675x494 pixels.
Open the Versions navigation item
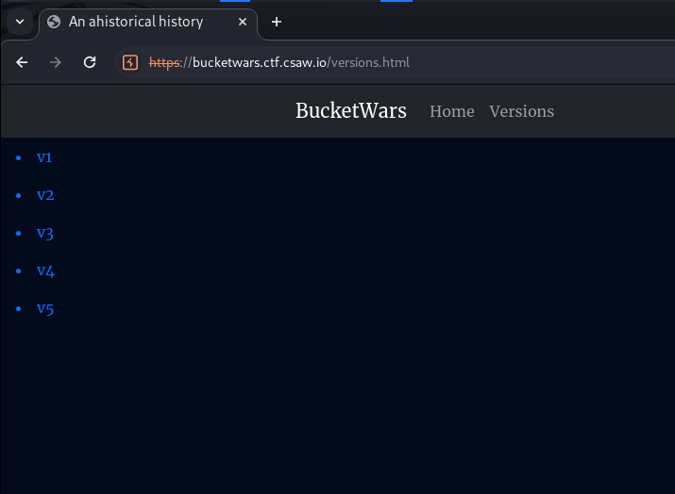coord(521,111)
